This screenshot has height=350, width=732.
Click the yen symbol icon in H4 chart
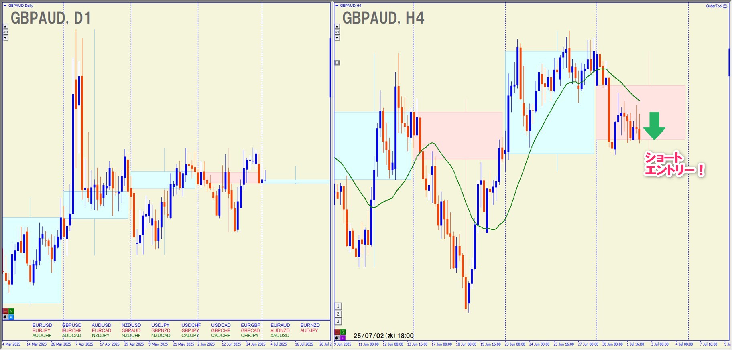(337, 63)
